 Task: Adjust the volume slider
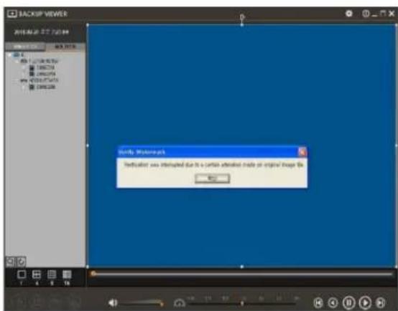pos(142,302)
